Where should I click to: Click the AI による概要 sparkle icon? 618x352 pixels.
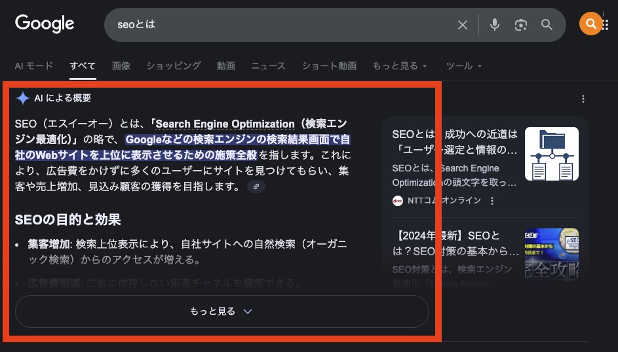click(23, 98)
